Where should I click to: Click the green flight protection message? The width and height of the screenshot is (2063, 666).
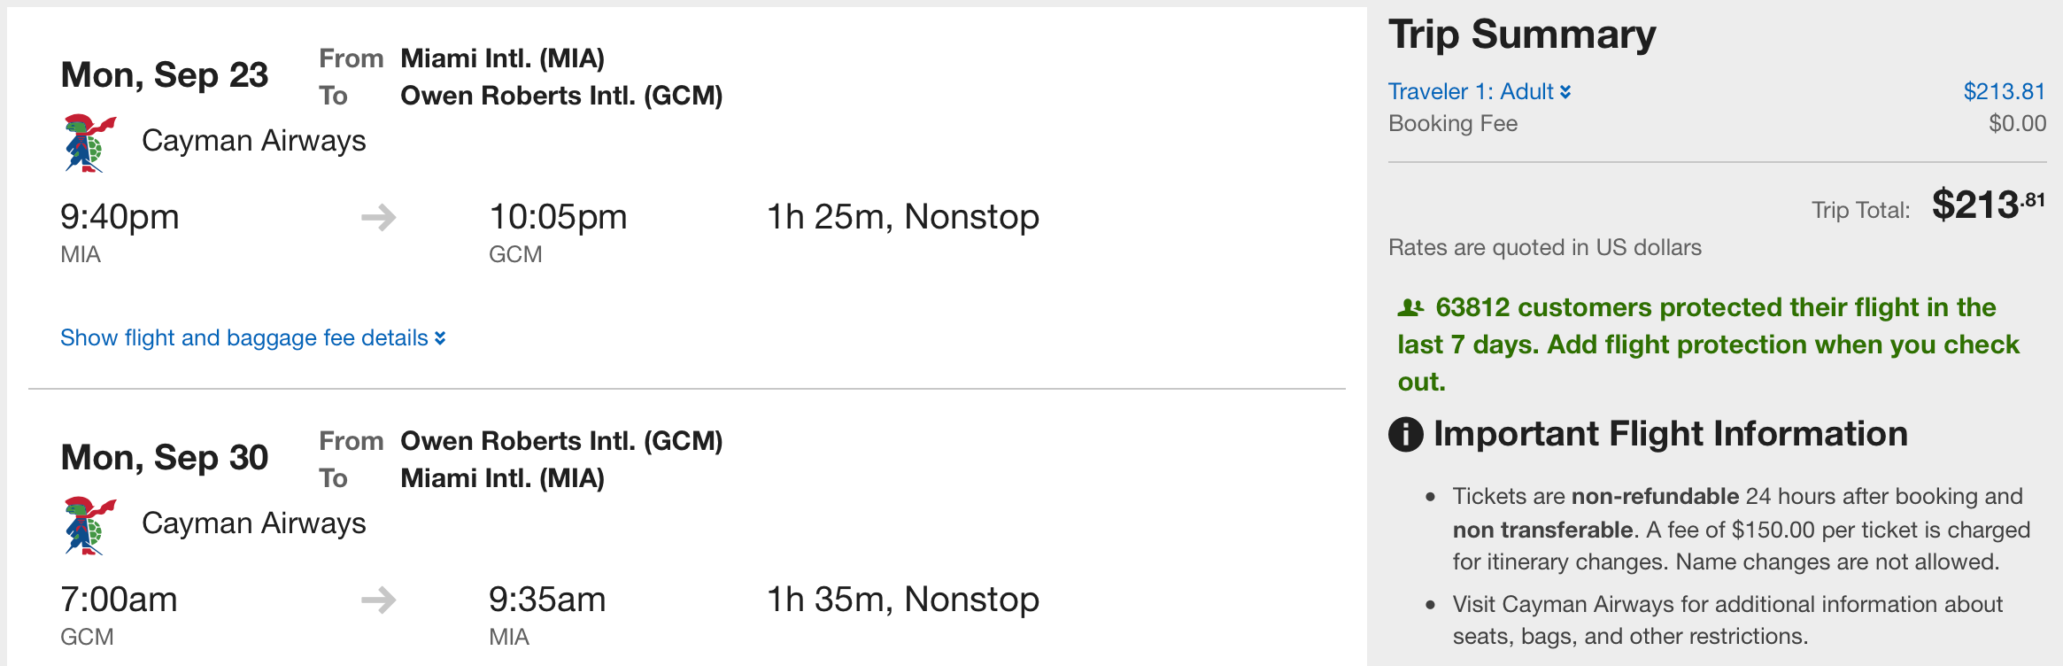coord(1708,345)
